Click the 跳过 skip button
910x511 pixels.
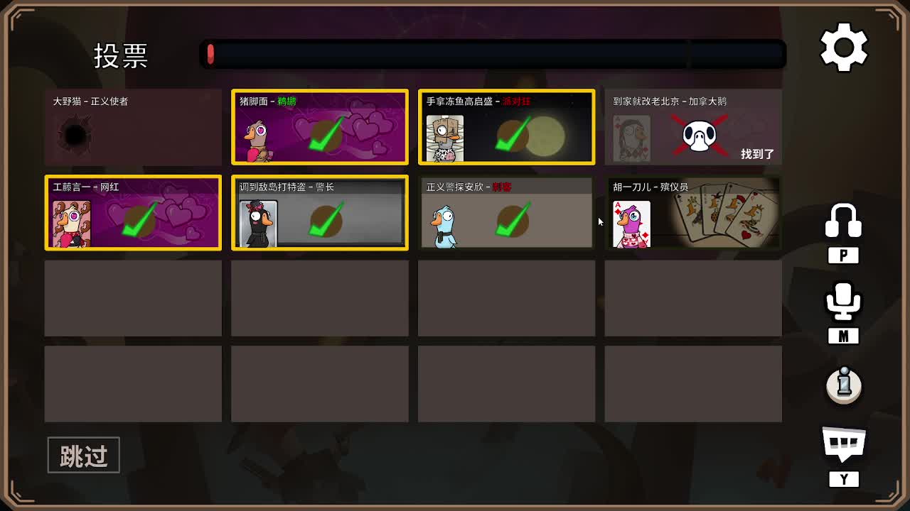(x=84, y=456)
